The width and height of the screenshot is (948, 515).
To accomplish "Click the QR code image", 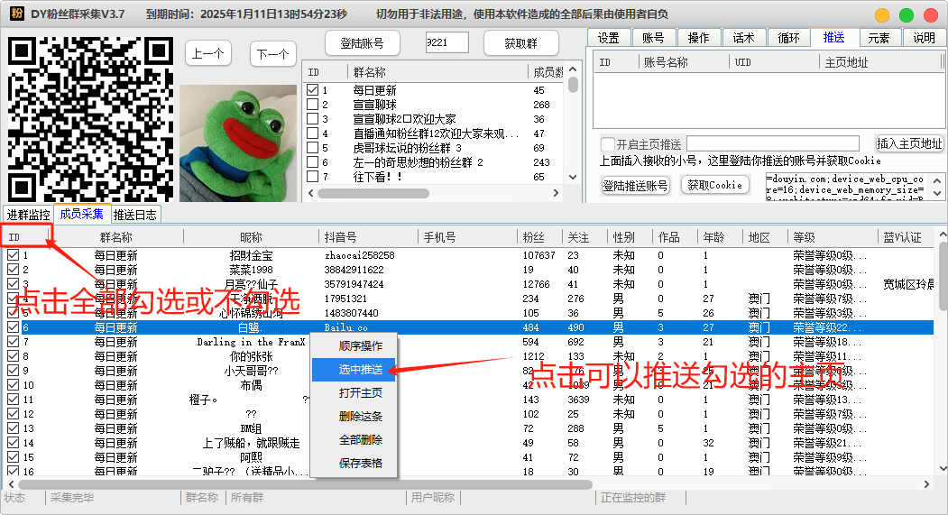I will tap(89, 119).
